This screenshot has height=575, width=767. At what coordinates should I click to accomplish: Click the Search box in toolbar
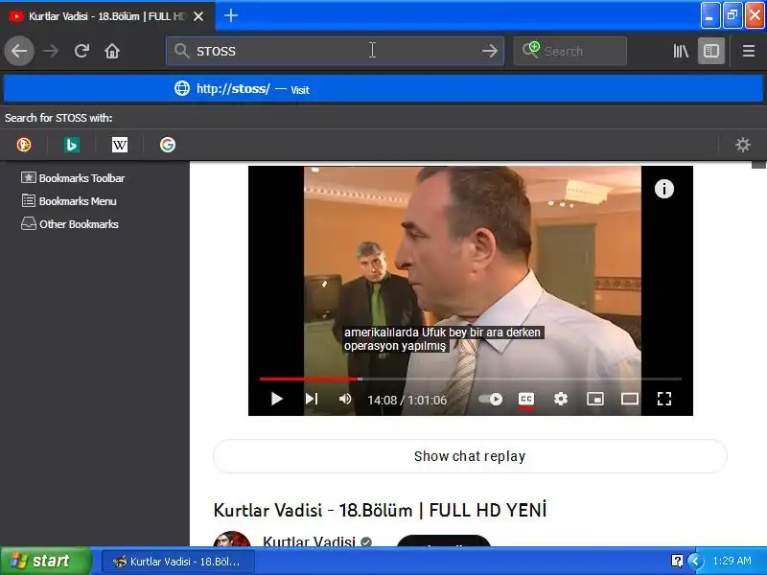(x=569, y=51)
